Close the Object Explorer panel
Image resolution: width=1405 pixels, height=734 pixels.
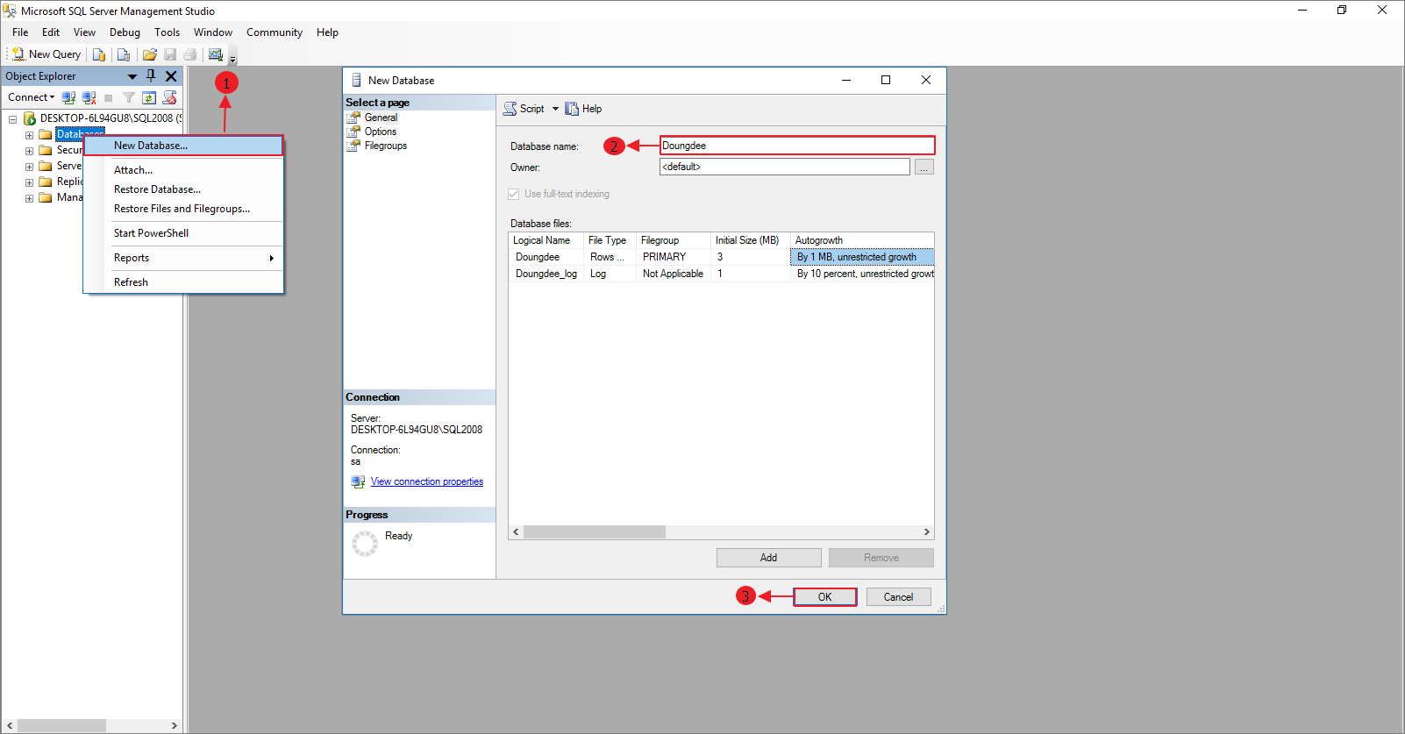(171, 76)
